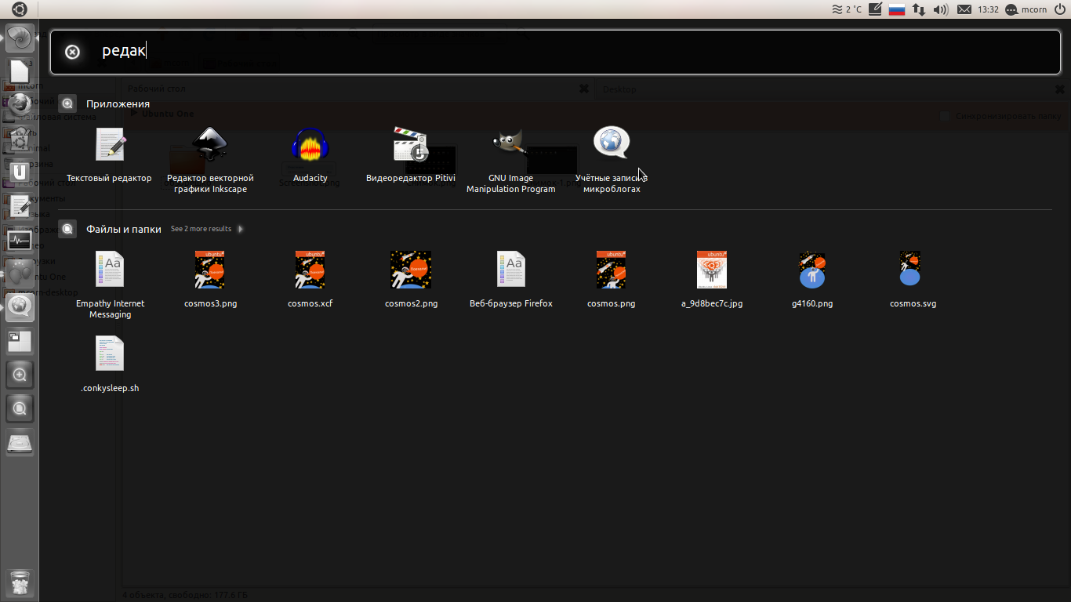Open microblog accounts globe icon in launcher

(x=20, y=307)
